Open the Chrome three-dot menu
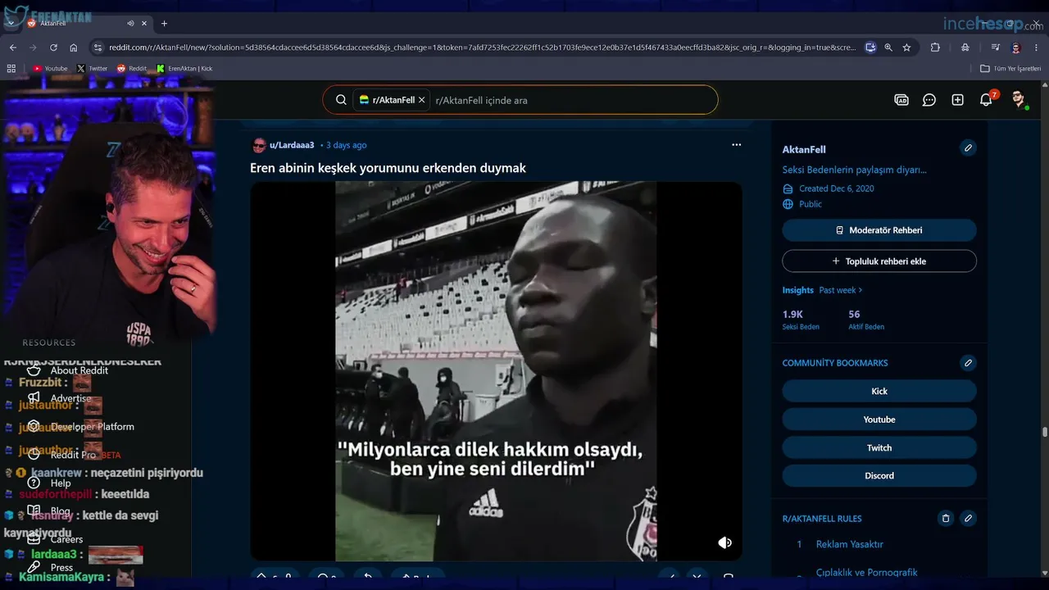This screenshot has height=590, width=1049. [x=1036, y=48]
